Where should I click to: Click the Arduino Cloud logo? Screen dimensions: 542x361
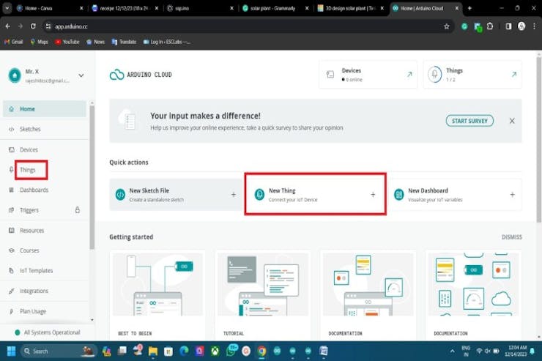coord(141,75)
